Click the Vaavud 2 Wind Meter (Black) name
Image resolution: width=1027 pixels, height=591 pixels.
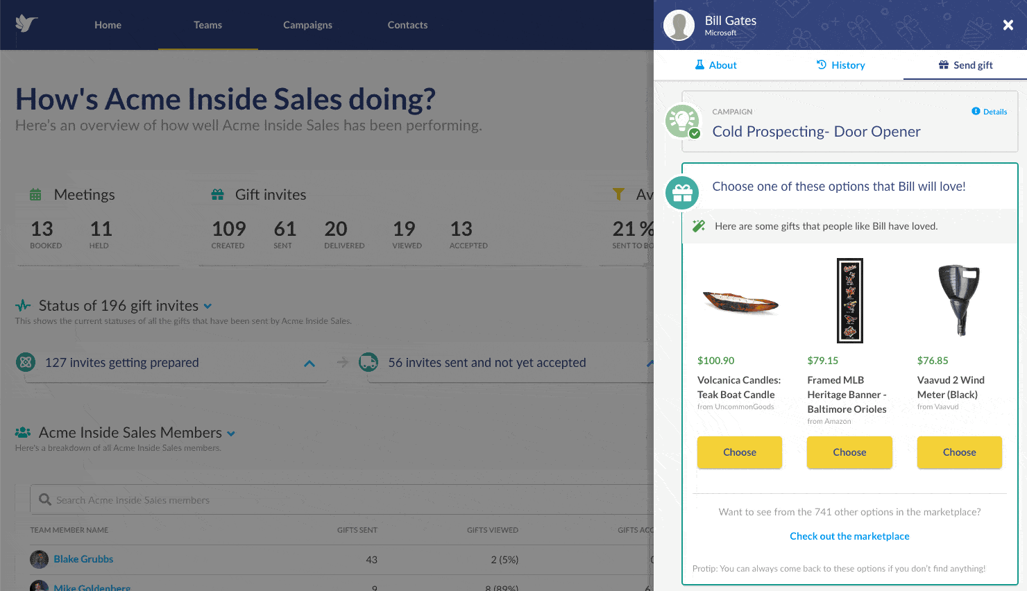tap(951, 387)
